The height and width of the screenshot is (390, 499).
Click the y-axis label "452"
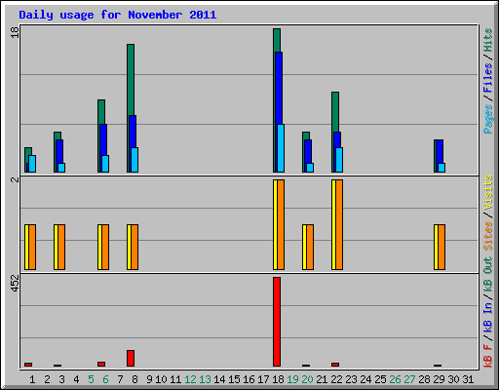pyautogui.click(x=15, y=283)
